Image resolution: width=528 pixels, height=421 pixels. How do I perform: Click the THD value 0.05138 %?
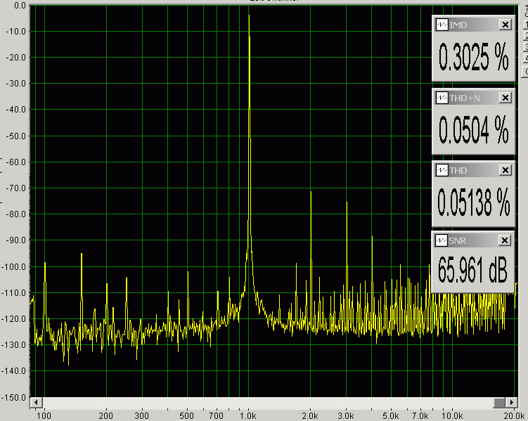[x=473, y=202]
